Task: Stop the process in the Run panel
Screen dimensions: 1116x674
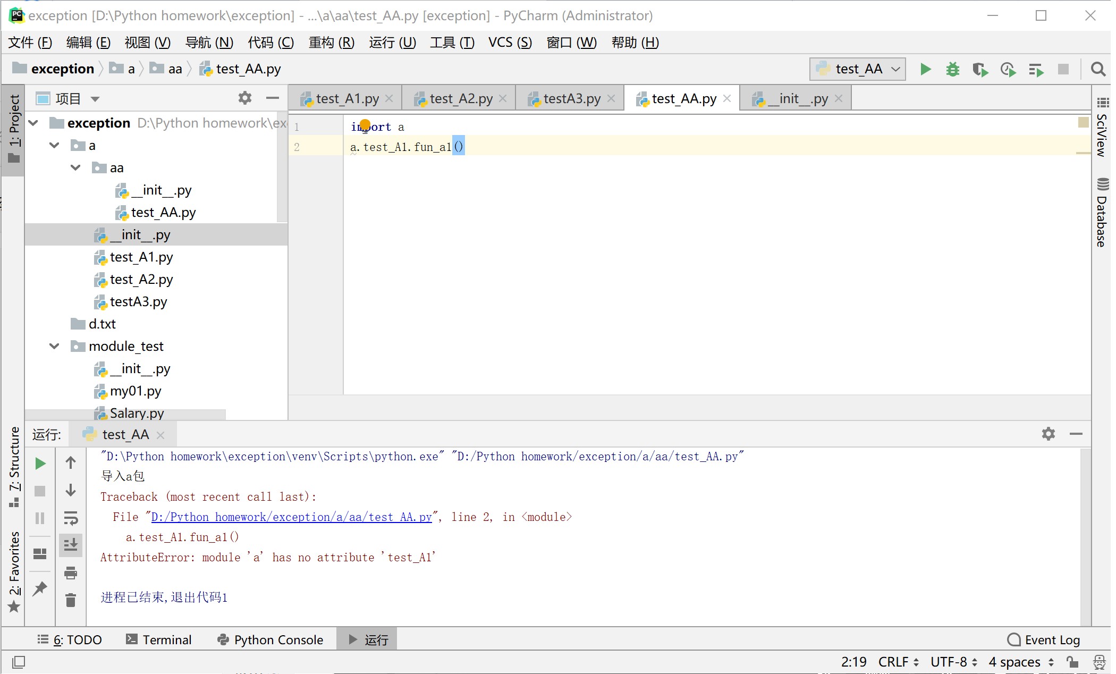Action: pyautogui.click(x=40, y=491)
